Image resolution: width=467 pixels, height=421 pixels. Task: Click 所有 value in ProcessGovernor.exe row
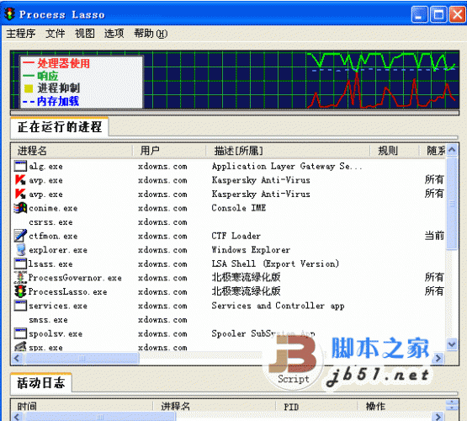tap(434, 277)
